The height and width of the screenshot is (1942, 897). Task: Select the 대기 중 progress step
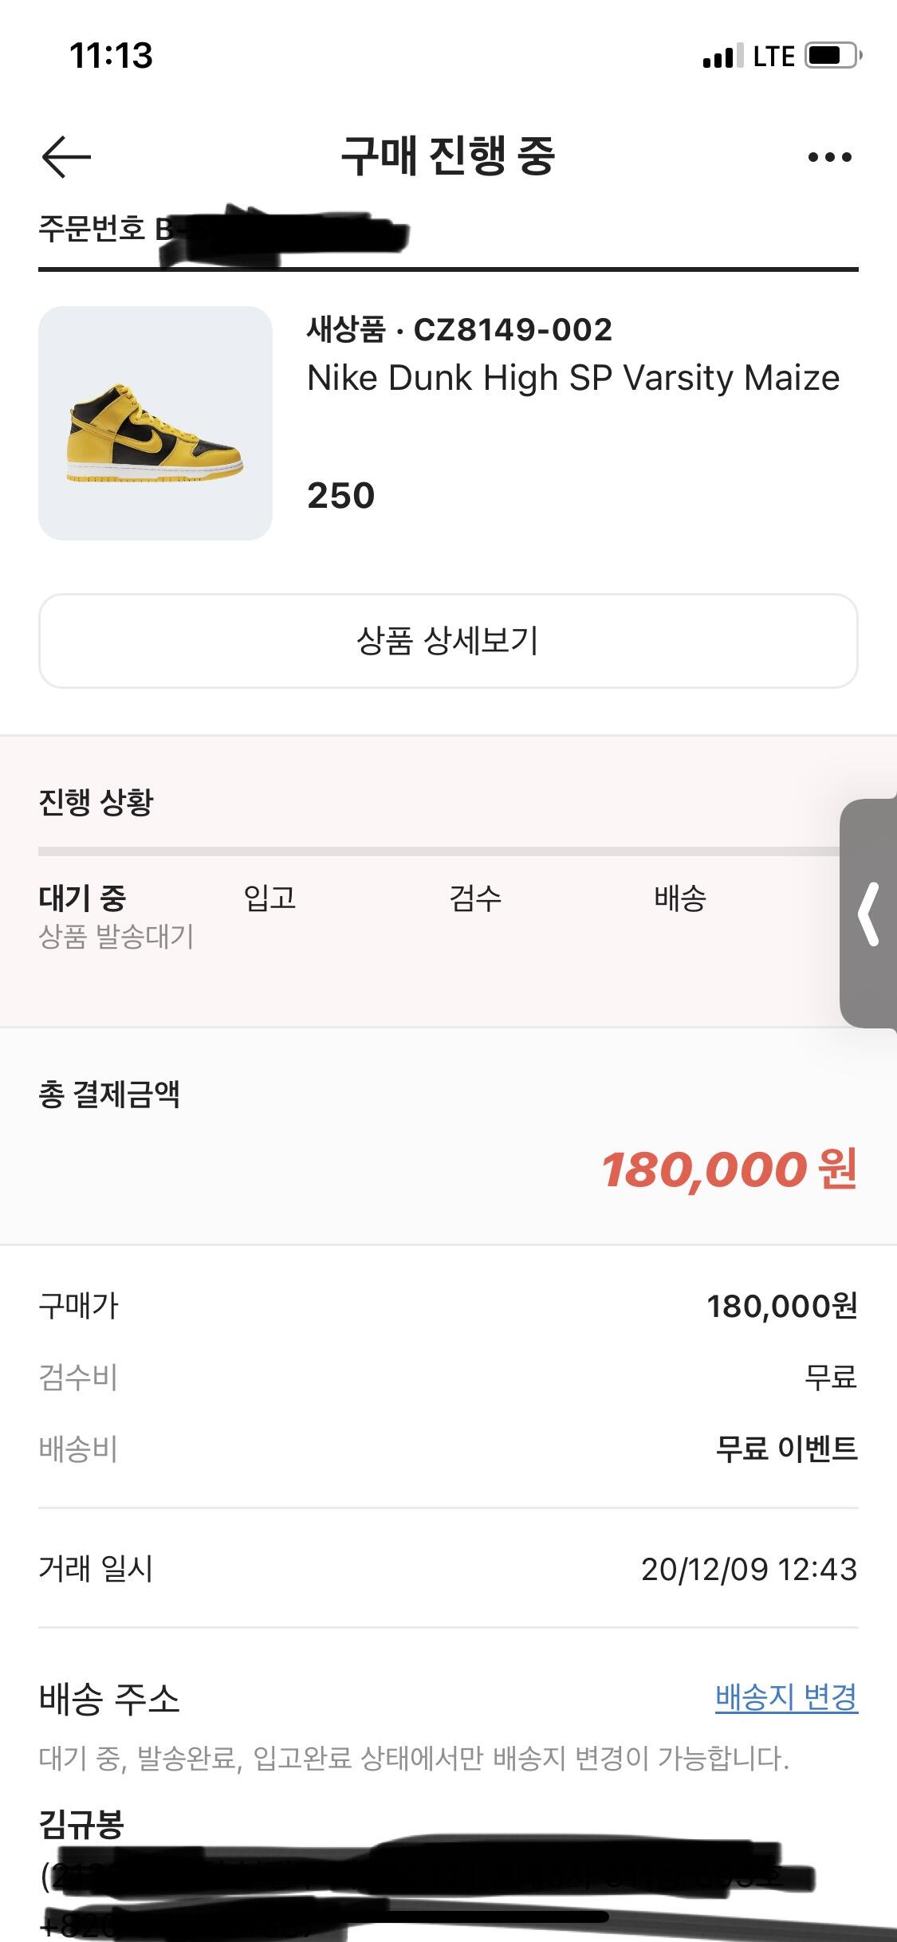tap(82, 898)
